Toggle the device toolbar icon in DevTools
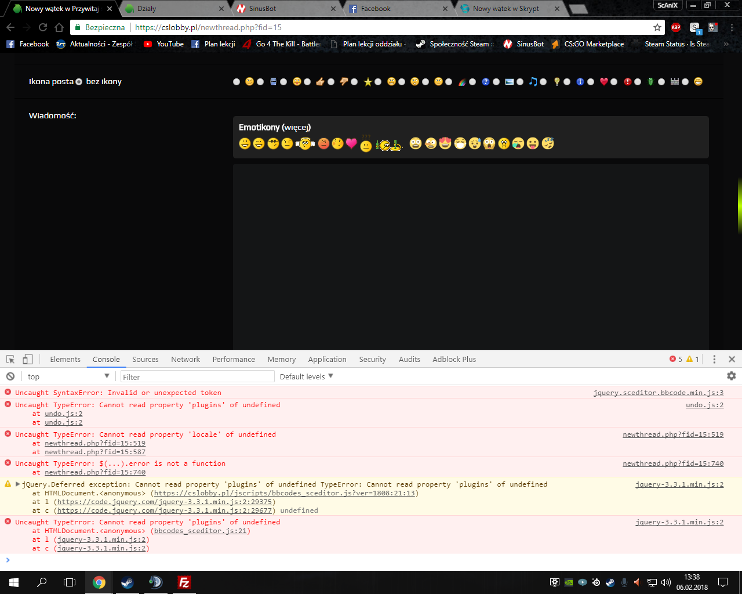This screenshot has height=594, width=742. click(27, 359)
